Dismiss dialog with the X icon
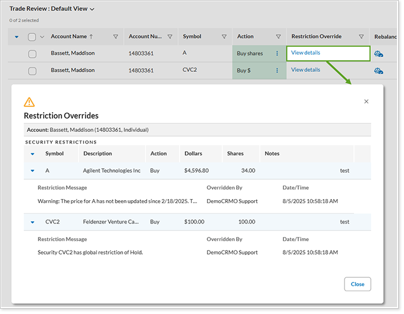This screenshot has width=404, height=314. [x=366, y=102]
